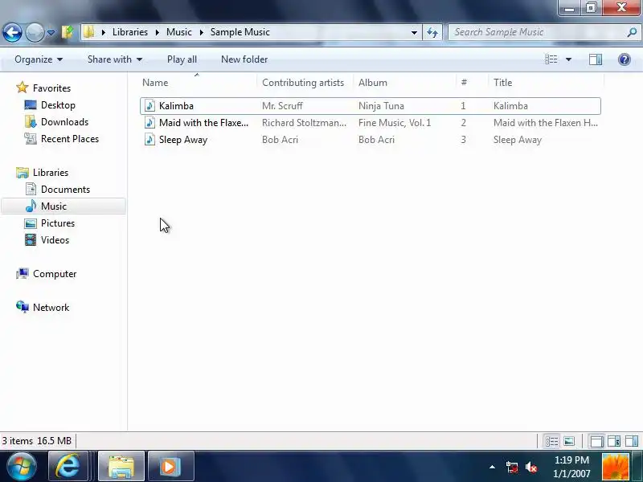The image size is (643, 482).
Task: Open Help with the question mark icon
Action: pyautogui.click(x=625, y=59)
